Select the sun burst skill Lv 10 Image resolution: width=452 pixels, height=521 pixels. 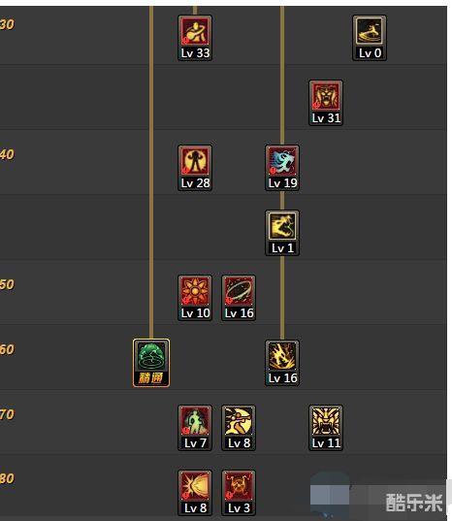point(195,298)
